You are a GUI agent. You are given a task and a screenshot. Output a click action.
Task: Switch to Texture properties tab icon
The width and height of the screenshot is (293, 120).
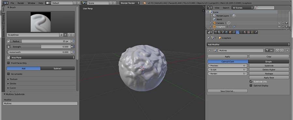248,32
